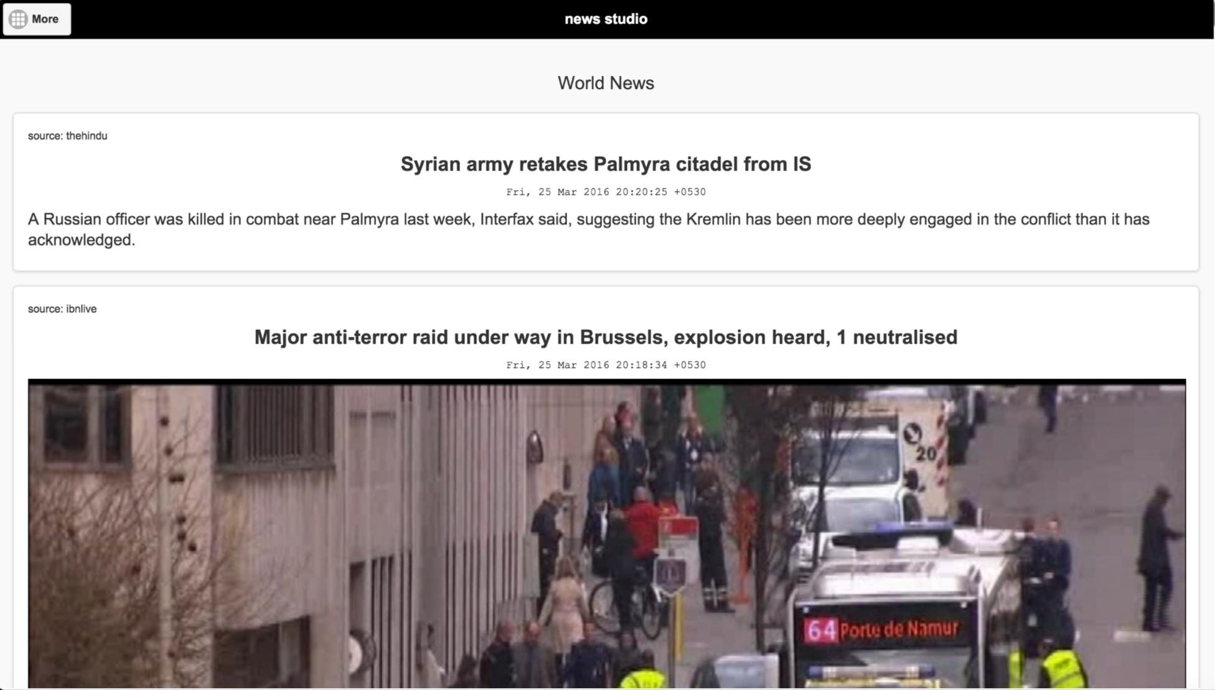1215x690 pixels.
Task: Click the 64 Porte de Namur bus sign
Action: point(881,630)
